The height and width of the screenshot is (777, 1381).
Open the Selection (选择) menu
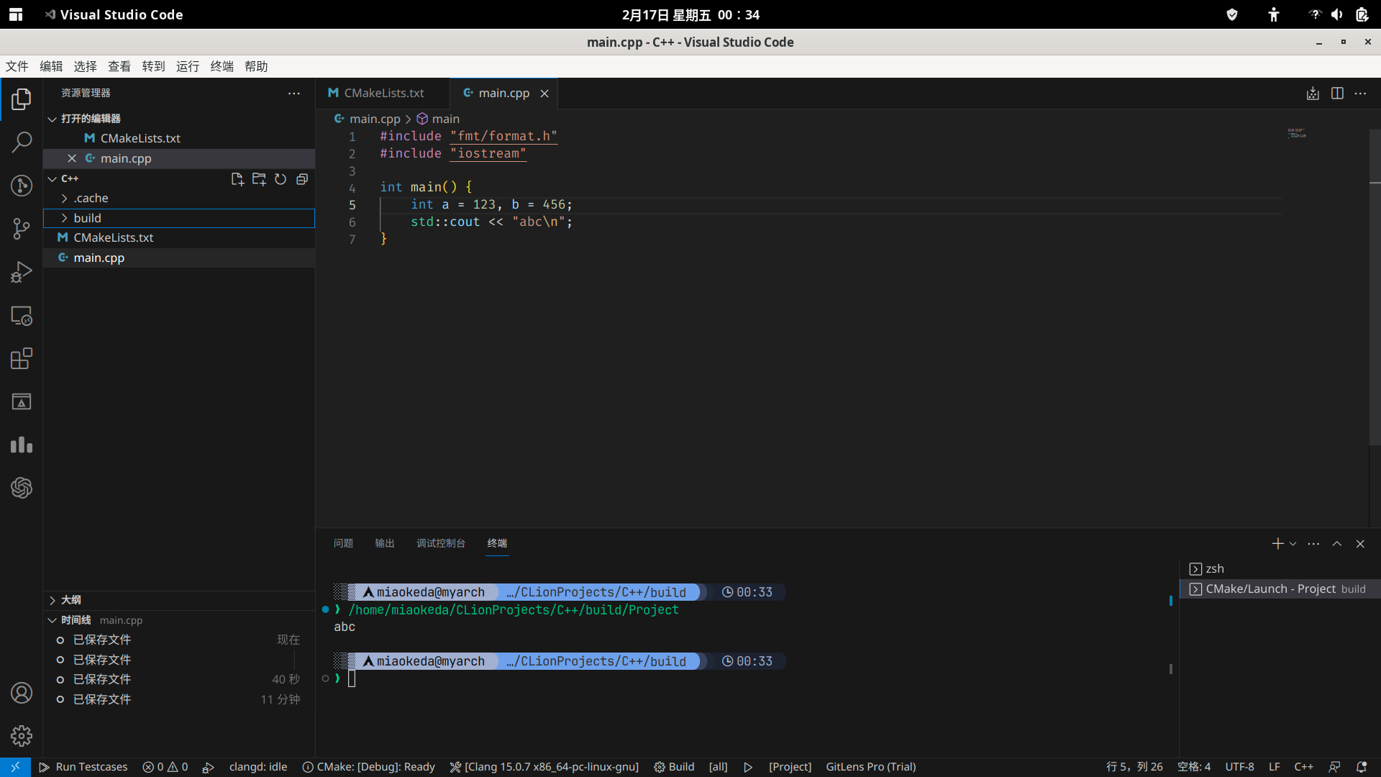pos(85,66)
